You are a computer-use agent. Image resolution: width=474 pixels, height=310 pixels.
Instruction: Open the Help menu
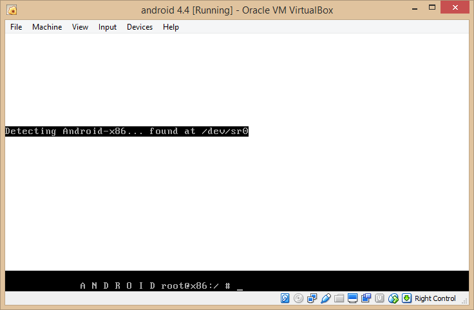pos(171,27)
